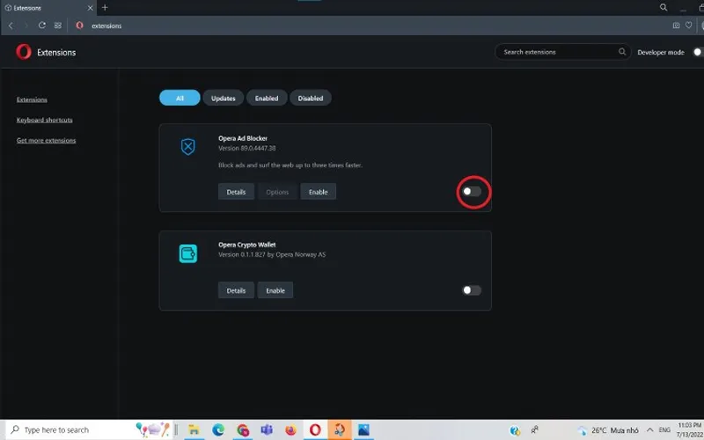Open the Photos app from the taskbar

pos(363,430)
